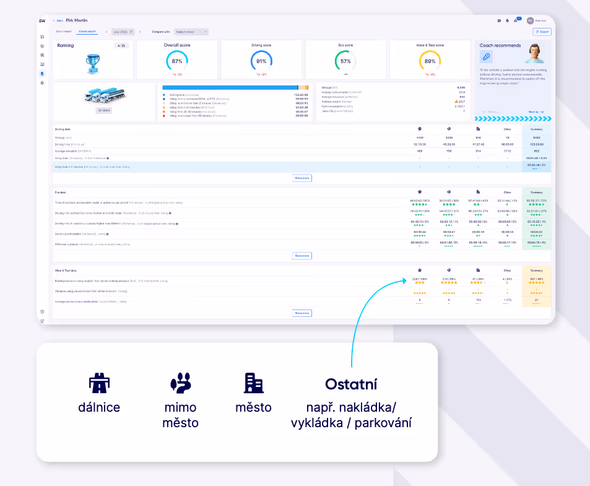Click the Wear & Tear score 89% gauge
This screenshot has height=486, width=590.
[x=430, y=61]
